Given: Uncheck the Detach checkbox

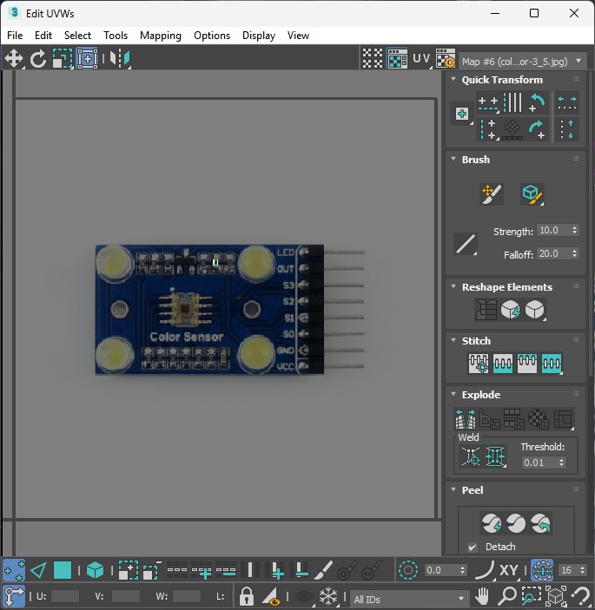Looking at the screenshot, I should click(473, 547).
